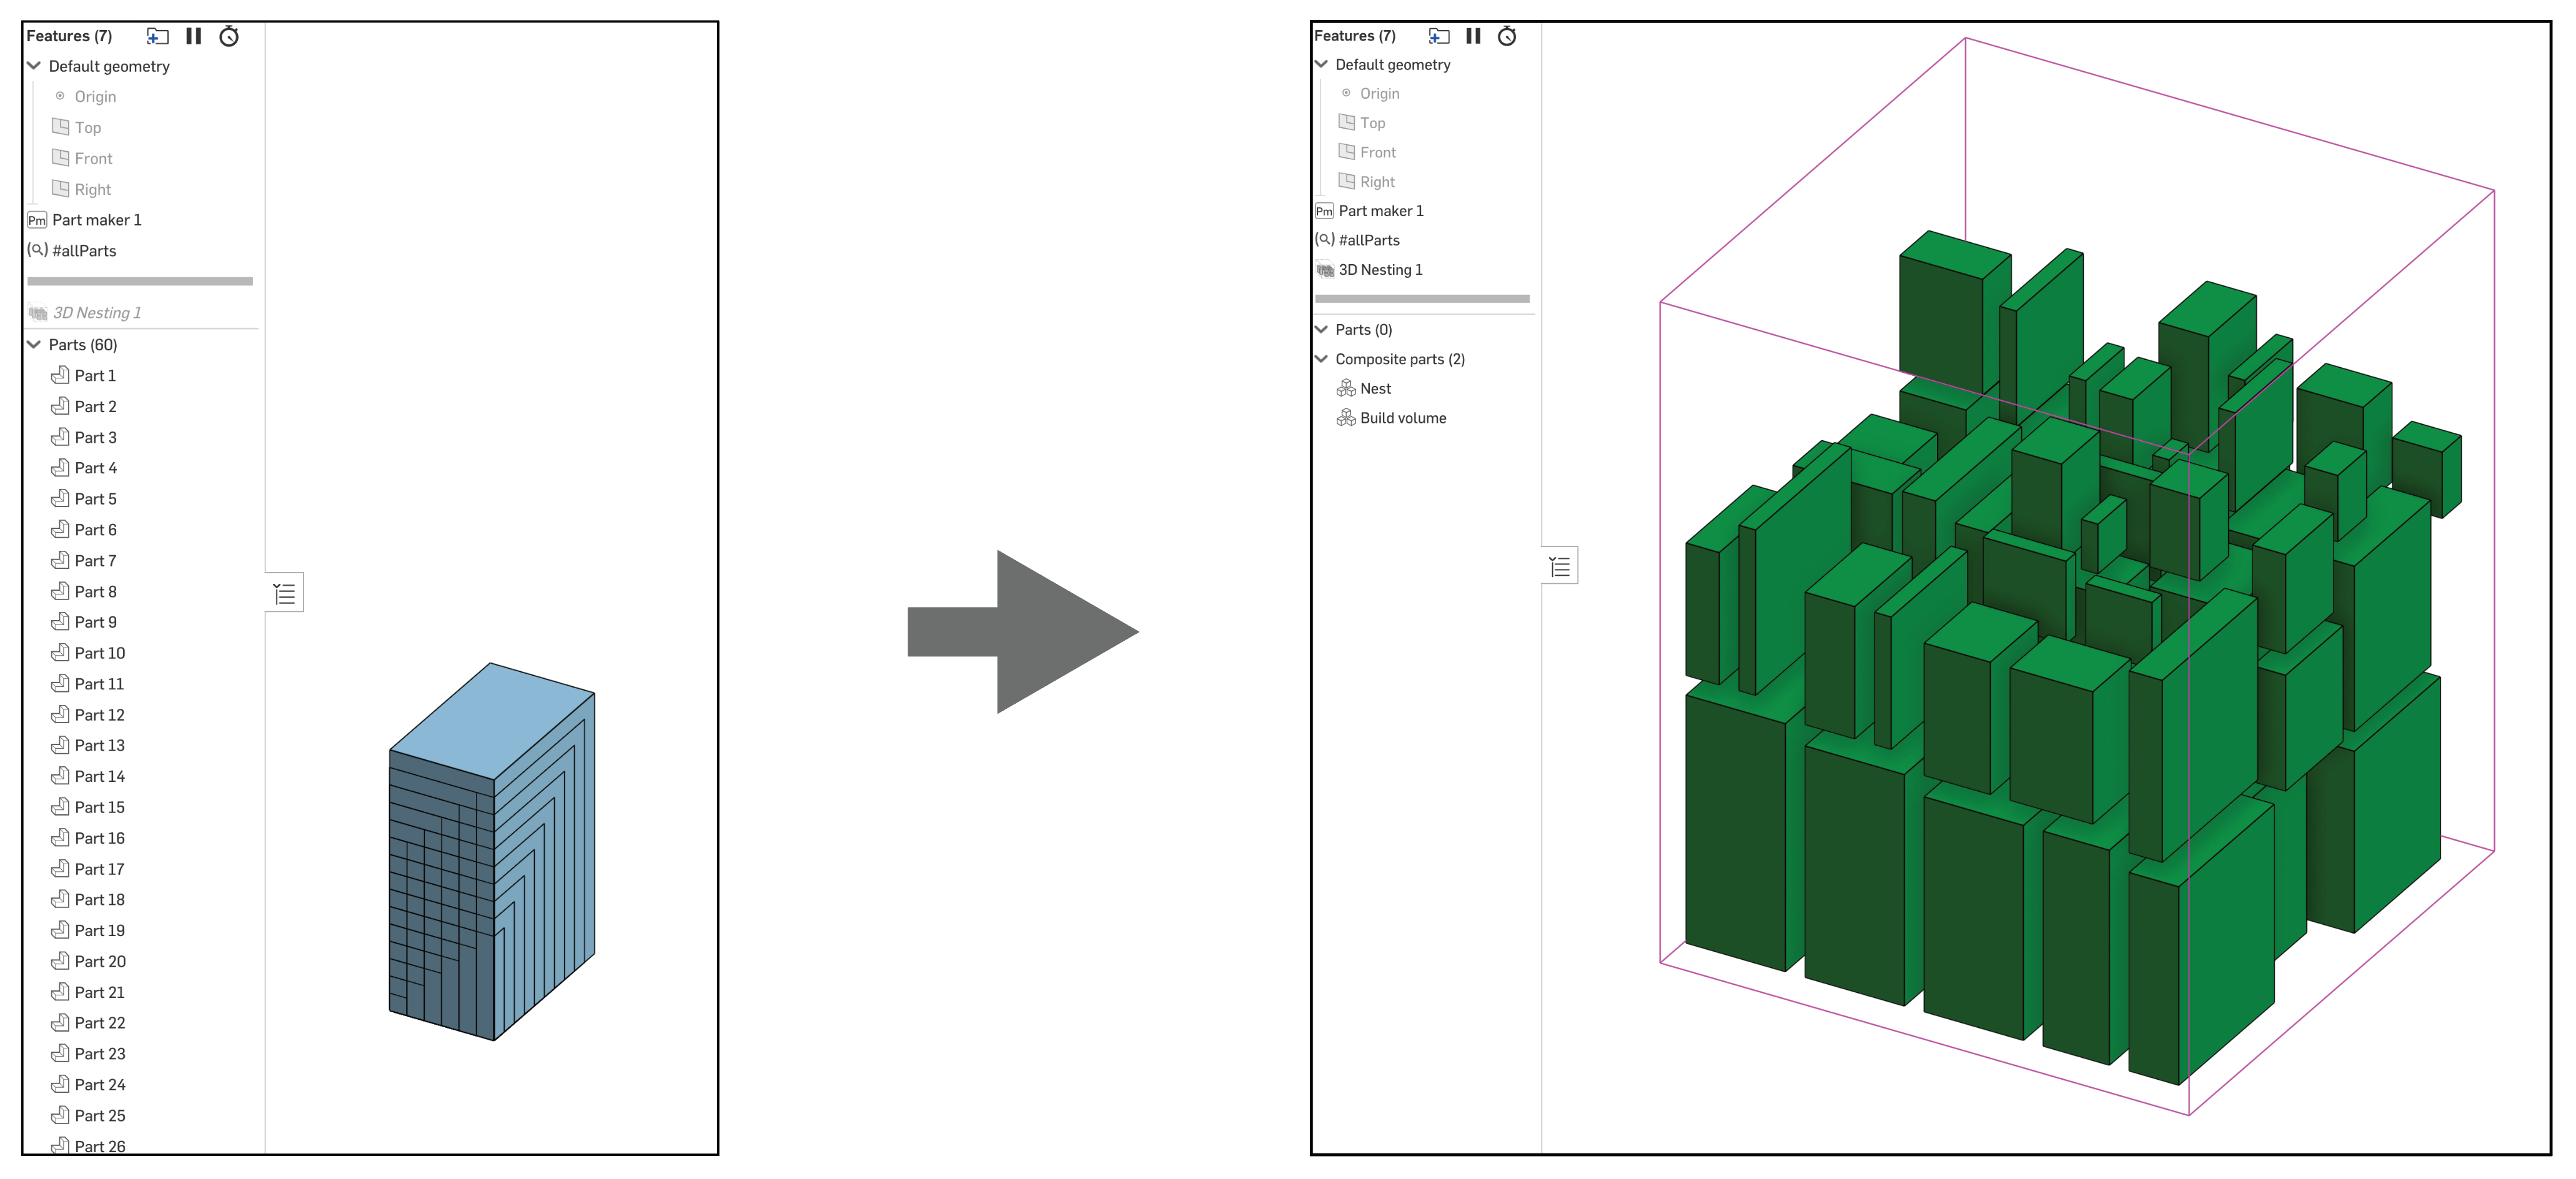Collapse the Composite parts (2) group

1321,359
